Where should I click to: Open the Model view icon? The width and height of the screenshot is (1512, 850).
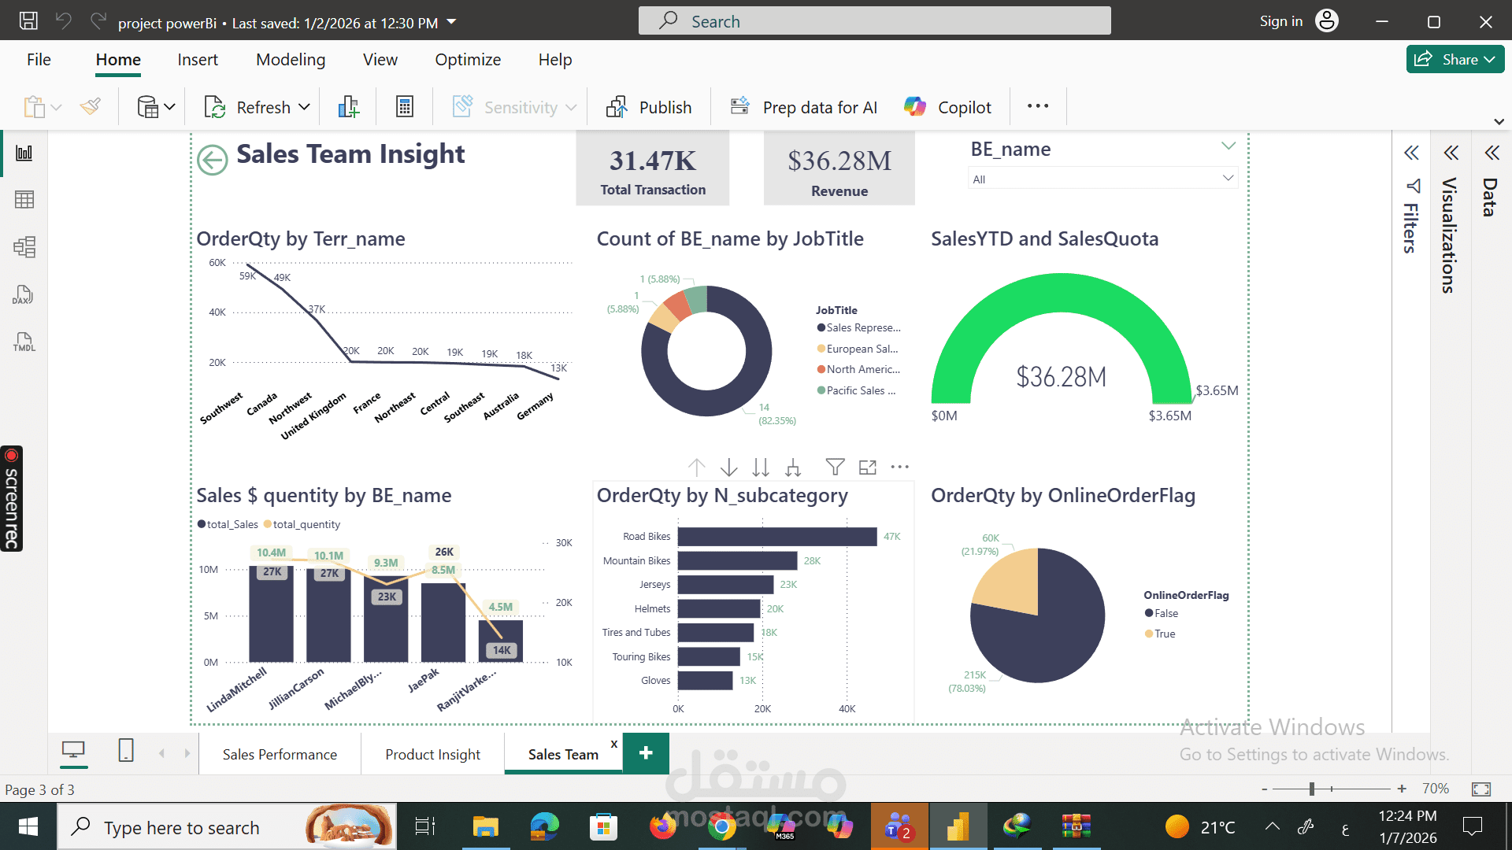click(x=24, y=247)
